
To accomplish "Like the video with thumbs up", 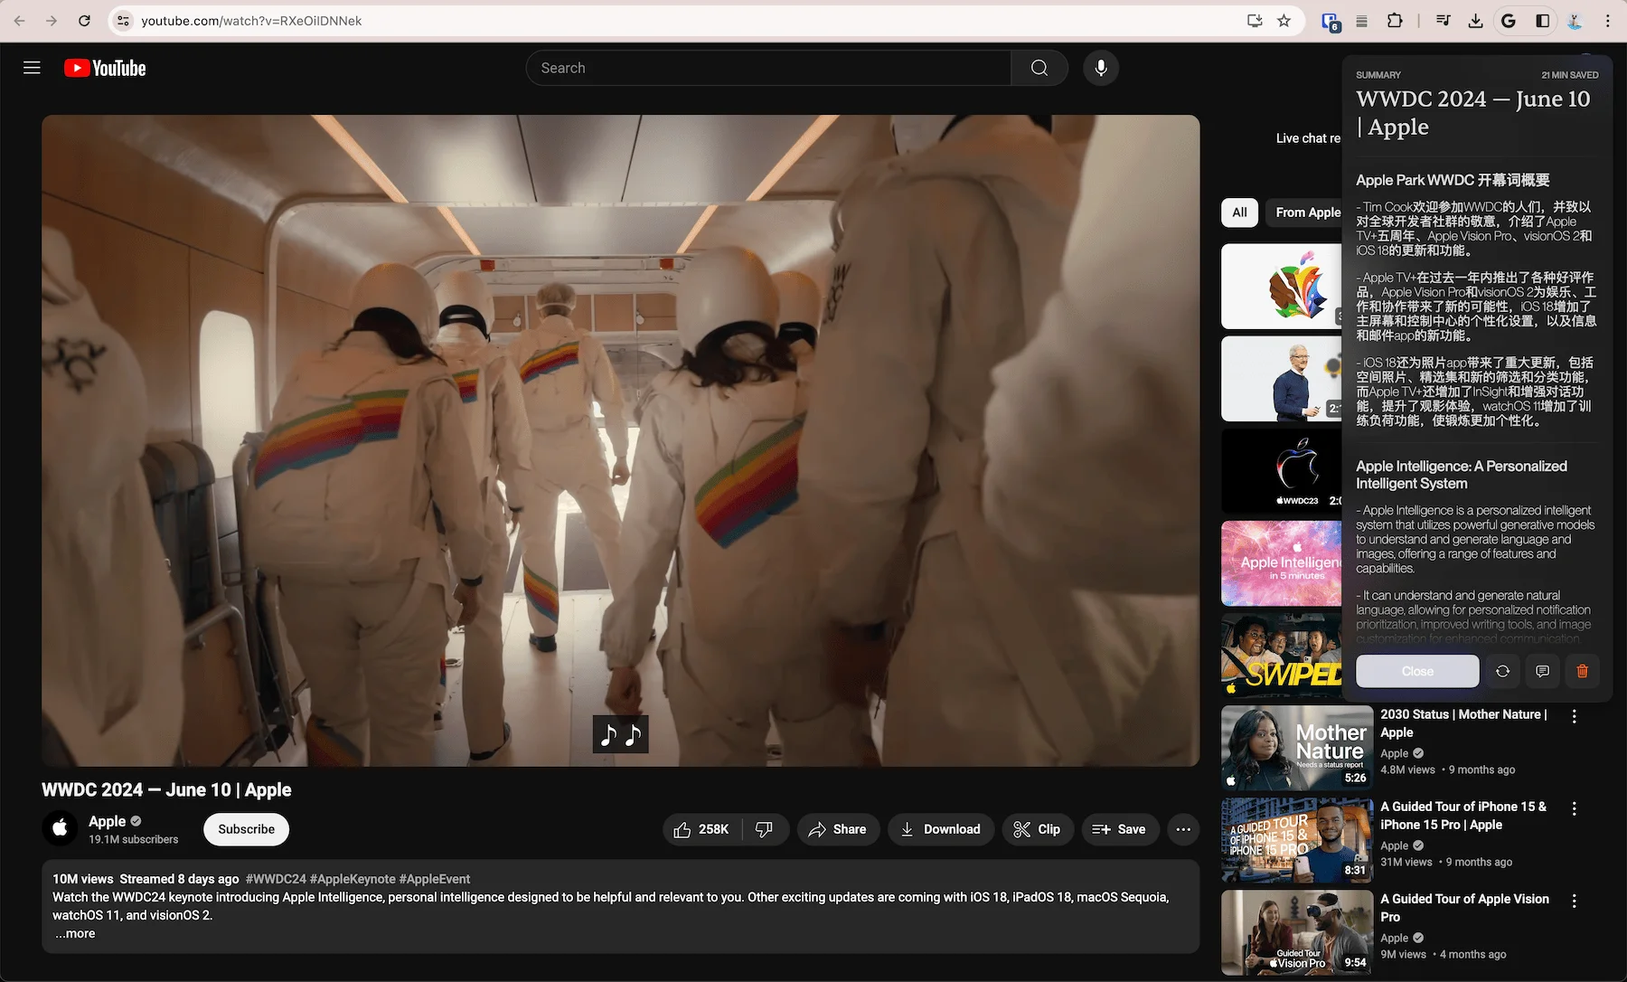I will pyautogui.click(x=701, y=829).
